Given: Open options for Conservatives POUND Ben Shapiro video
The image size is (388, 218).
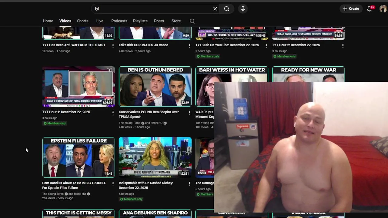Looking at the screenshot, I should (x=189, y=112).
